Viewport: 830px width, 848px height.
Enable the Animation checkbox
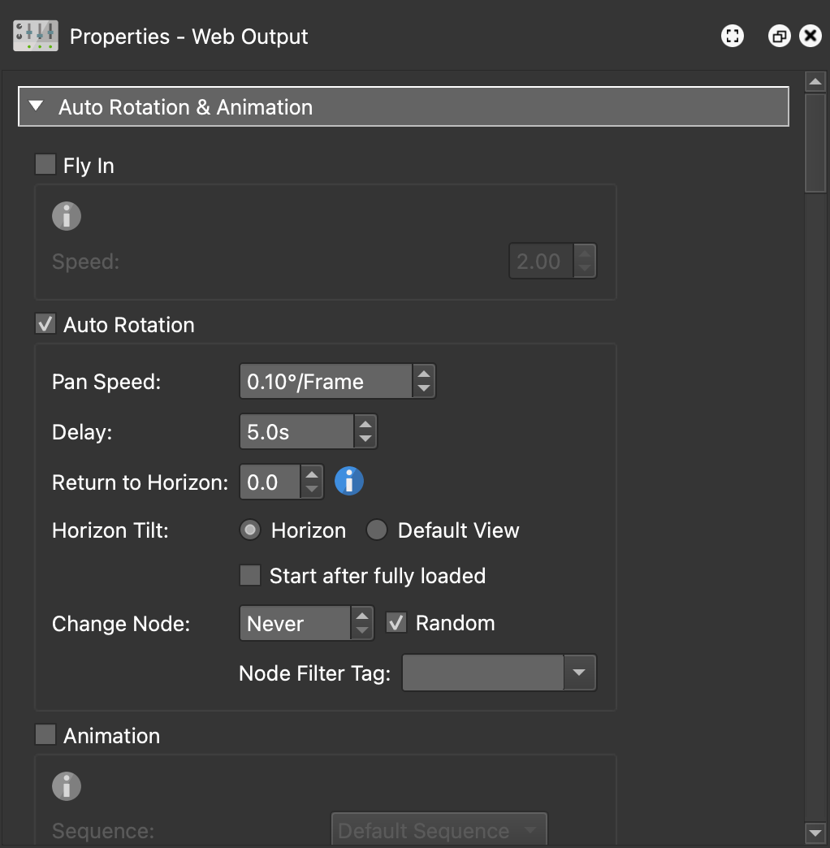(45, 735)
